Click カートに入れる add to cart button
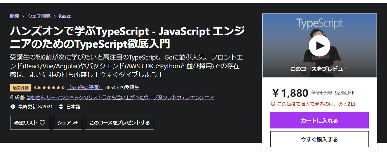 click(x=319, y=120)
